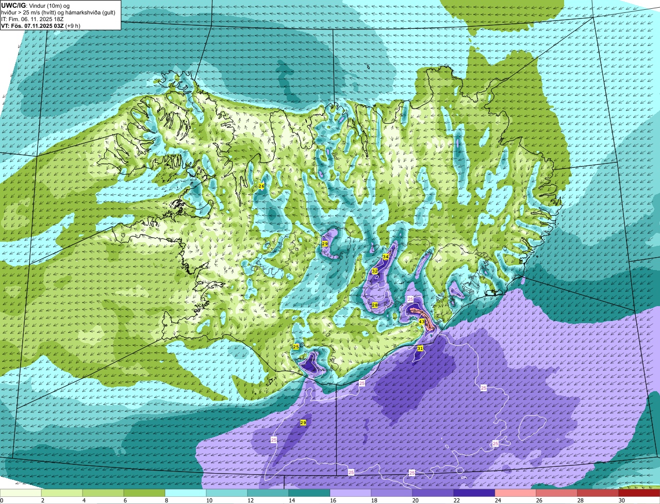This screenshot has width=660, height=504.
Task: Click the 24–26 m/s pink legend swatch
Action: (516, 493)
